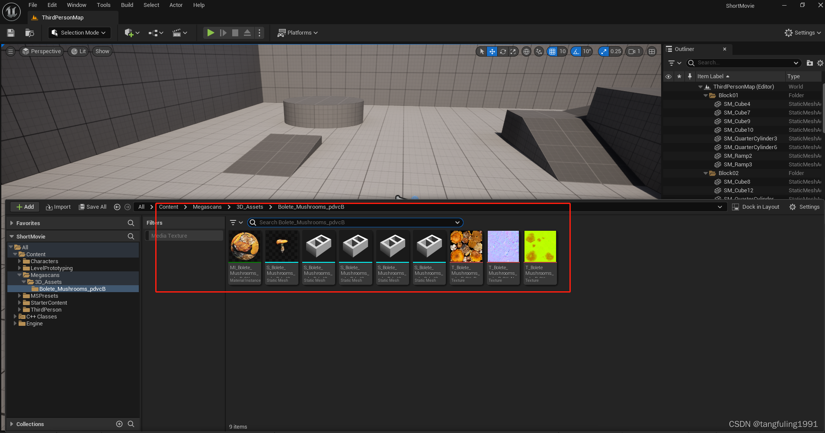Toggle scale snapping in viewport
The image size is (825, 433).
tap(603, 51)
